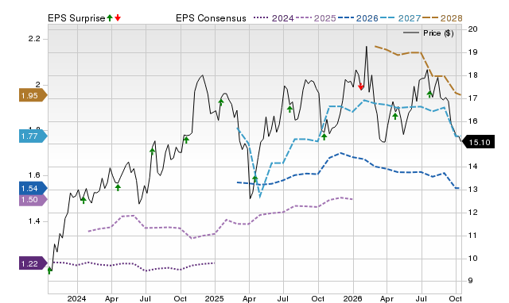Click the 2025 label on the time axis
This screenshot has width=509, height=303.
[x=215, y=298]
